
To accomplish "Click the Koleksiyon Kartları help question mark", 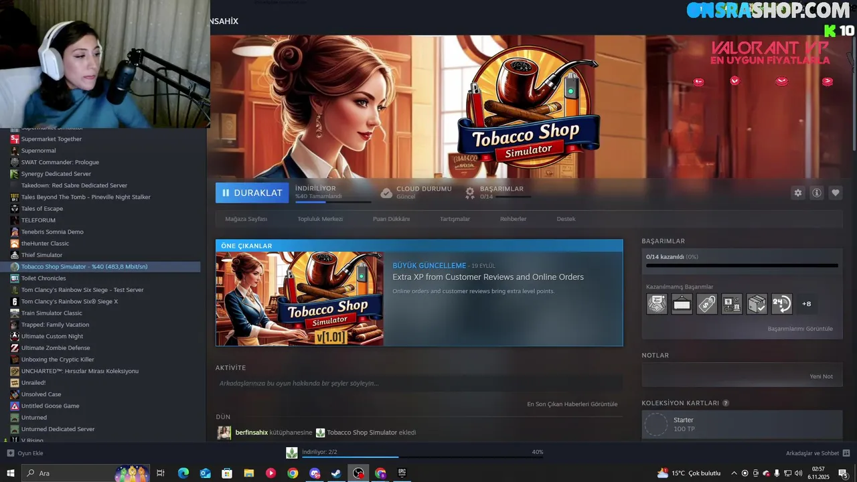I will pos(726,403).
